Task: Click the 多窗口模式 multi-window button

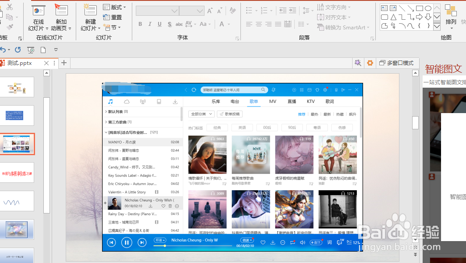Action: (396, 63)
